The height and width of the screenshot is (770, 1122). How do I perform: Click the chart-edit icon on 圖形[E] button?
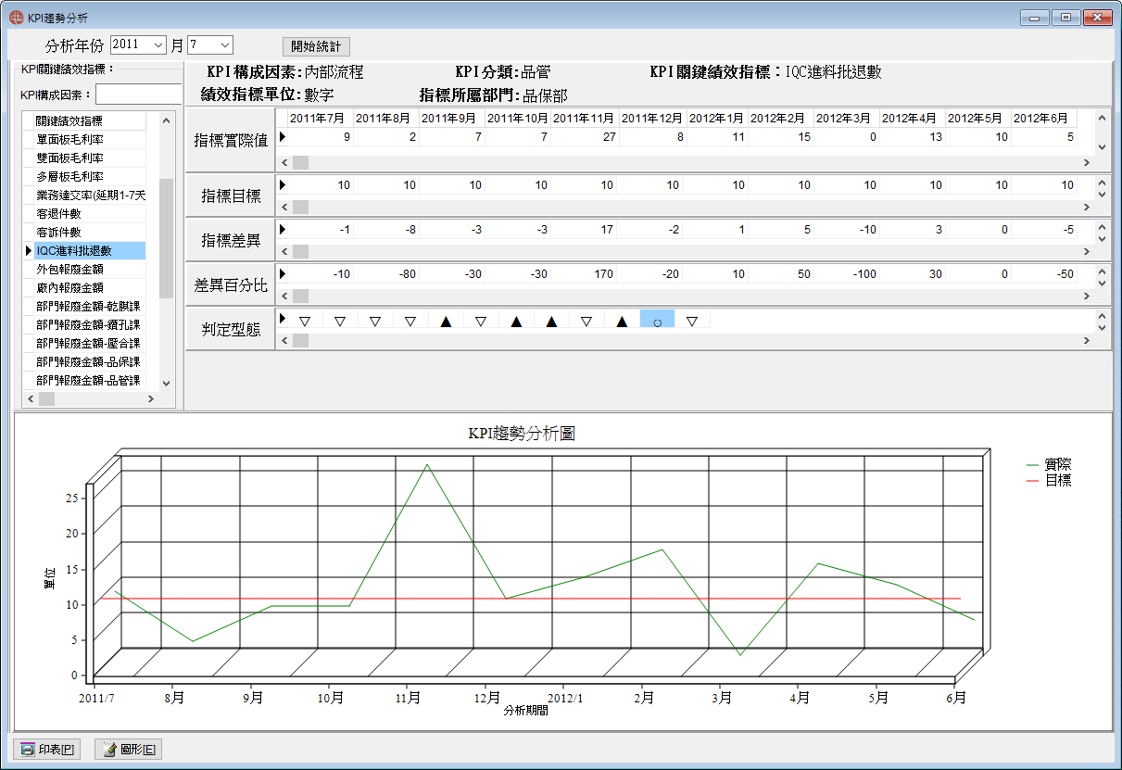coord(110,750)
